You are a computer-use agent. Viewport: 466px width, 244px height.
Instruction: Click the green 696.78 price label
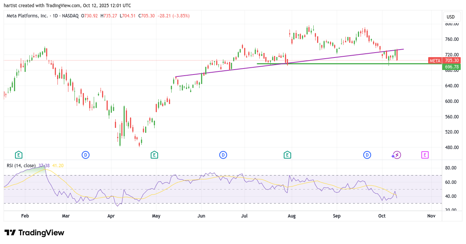(451, 67)
